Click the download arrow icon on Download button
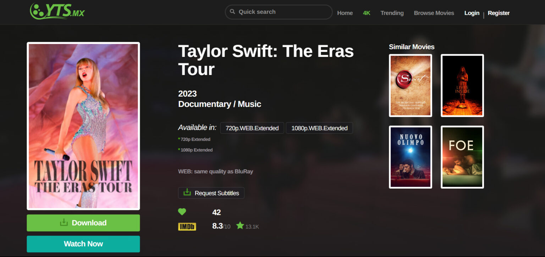545x257 pixels. coord(64,223)
